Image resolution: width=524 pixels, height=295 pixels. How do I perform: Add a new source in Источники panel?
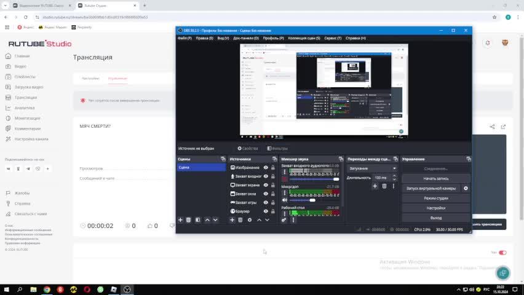232,220
